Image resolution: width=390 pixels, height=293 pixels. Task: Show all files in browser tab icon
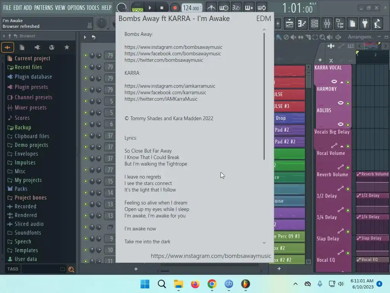[8, 47]
